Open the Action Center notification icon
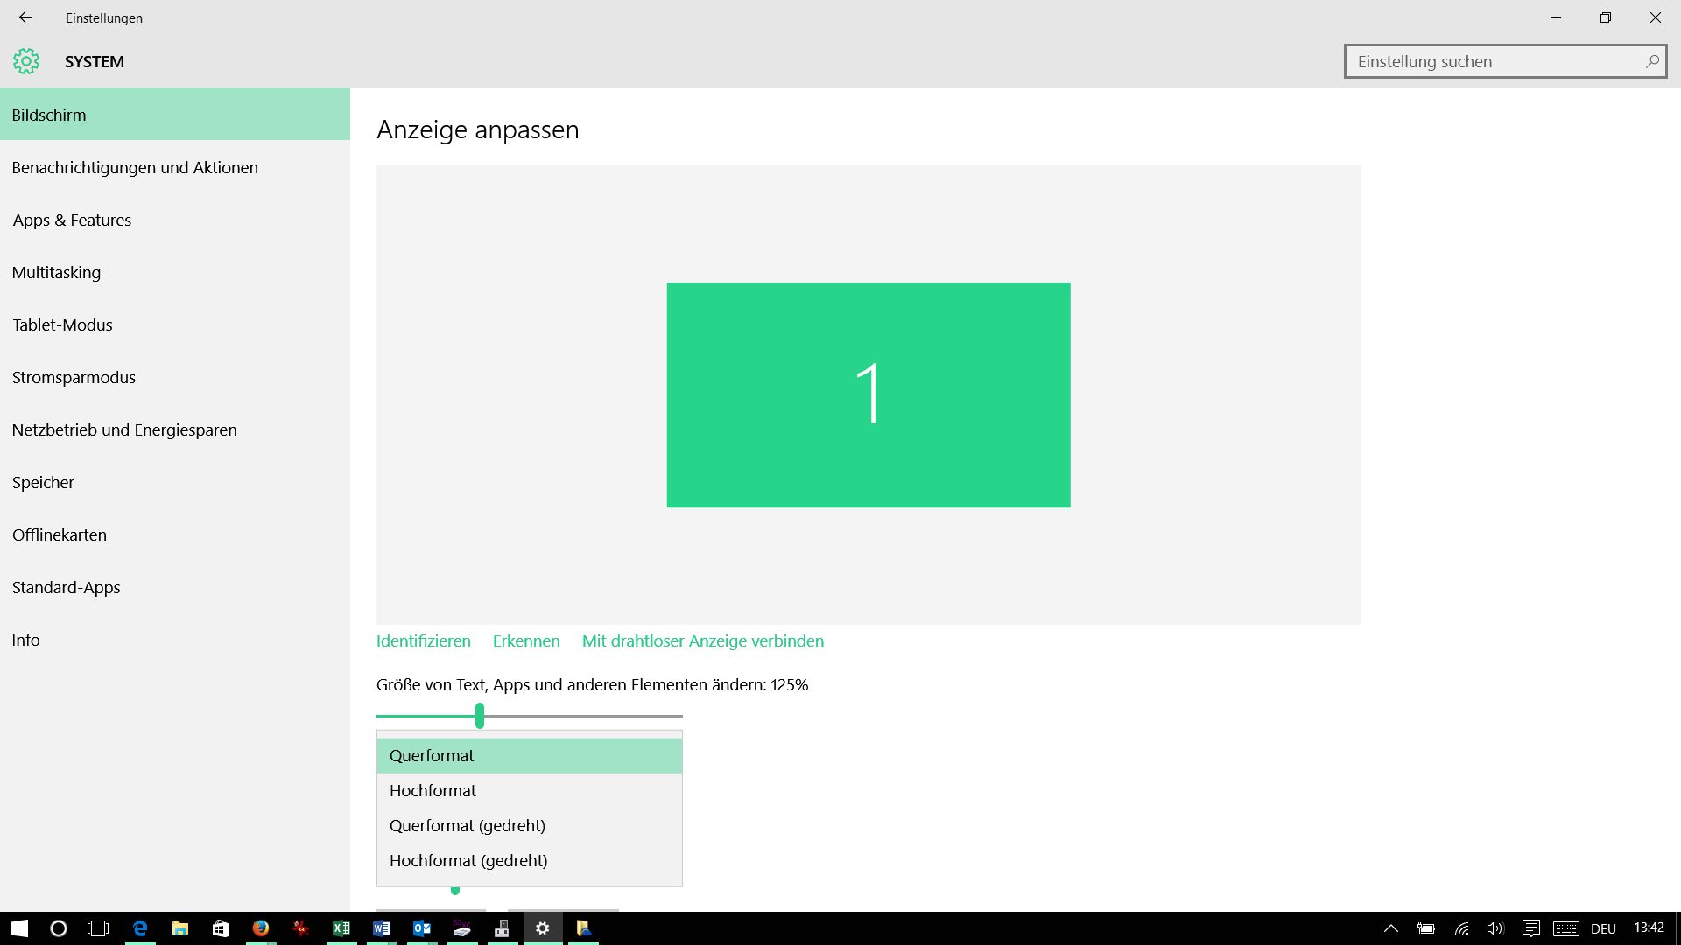Image resolution: width=1681 pixels, height=945 pixels. tap(1530, 928)
